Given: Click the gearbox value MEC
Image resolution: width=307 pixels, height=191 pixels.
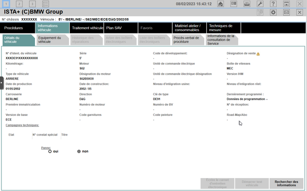Looking at the screenshot, I should [230, 68].
